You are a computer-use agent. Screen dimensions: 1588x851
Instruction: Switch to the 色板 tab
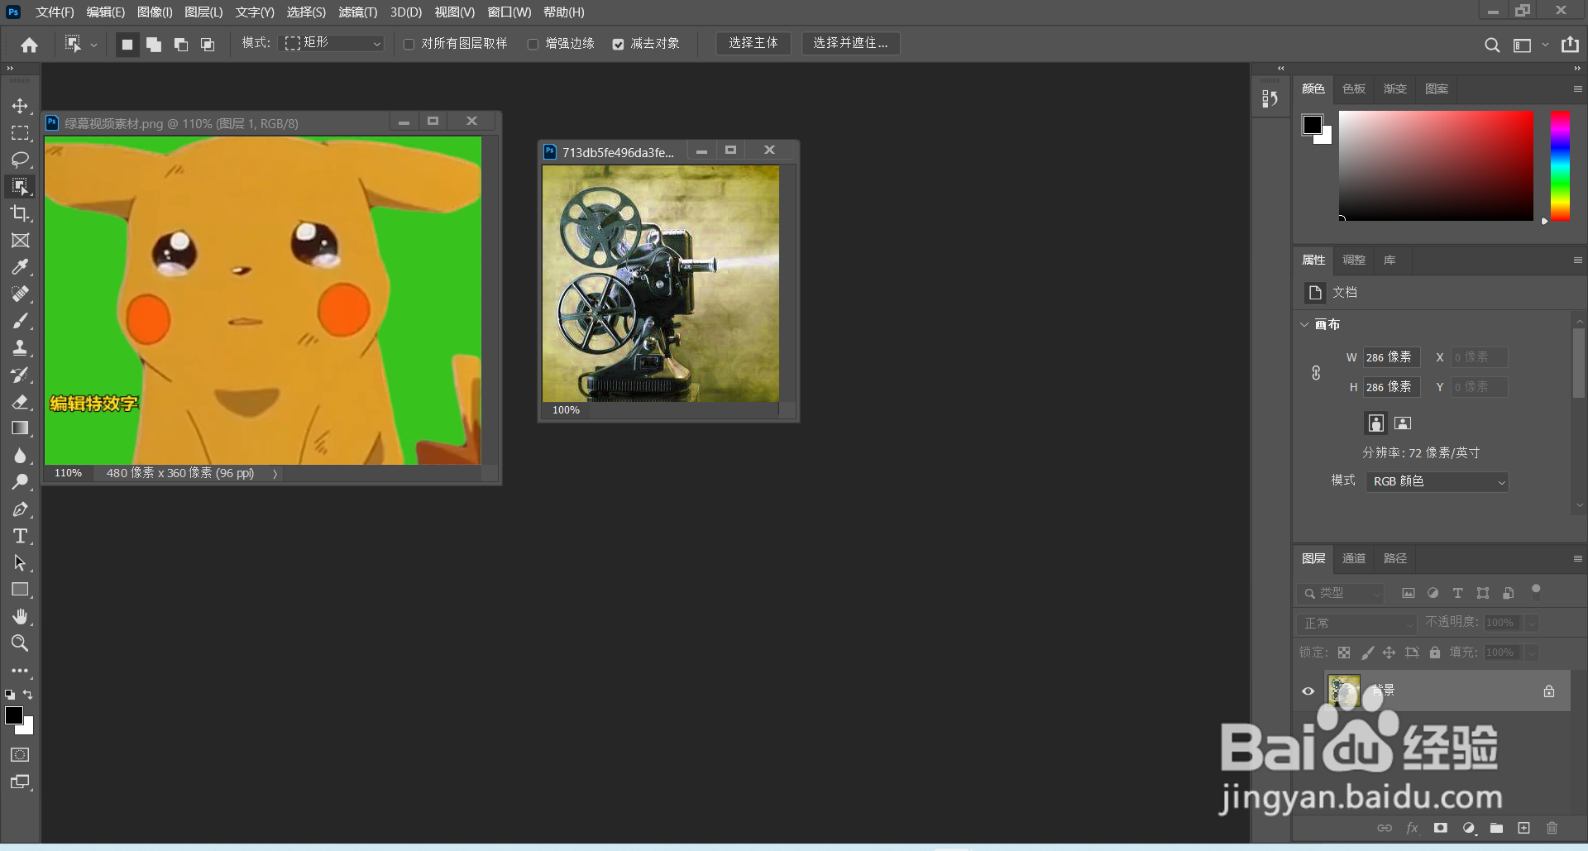(1354, 88)
